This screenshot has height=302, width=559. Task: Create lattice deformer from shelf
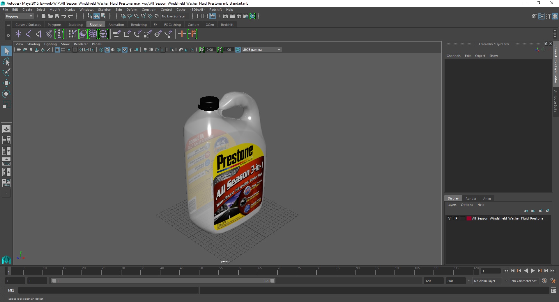pyautogui.click(x=93, y=34)
